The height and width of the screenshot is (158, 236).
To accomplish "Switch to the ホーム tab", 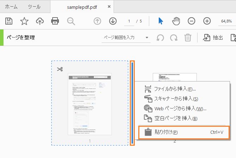I will 11,7.
